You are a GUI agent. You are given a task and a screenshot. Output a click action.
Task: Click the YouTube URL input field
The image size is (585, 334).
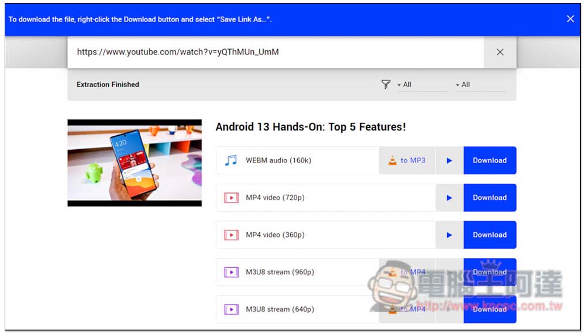275,52
